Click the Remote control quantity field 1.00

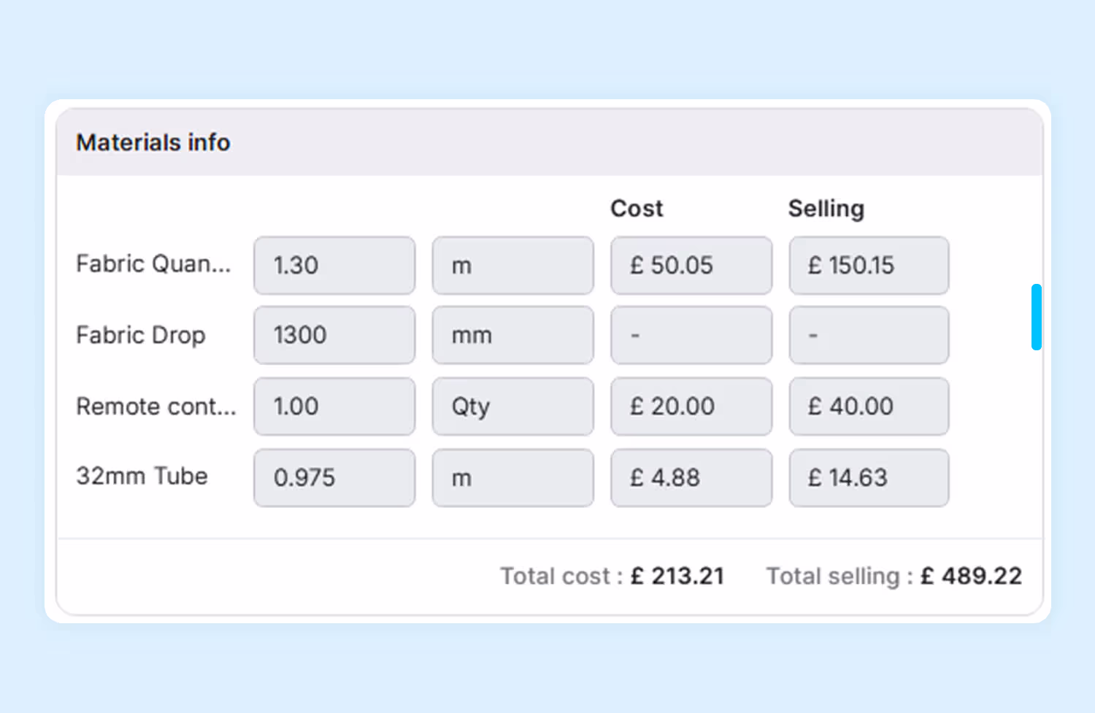coord(334,406)
